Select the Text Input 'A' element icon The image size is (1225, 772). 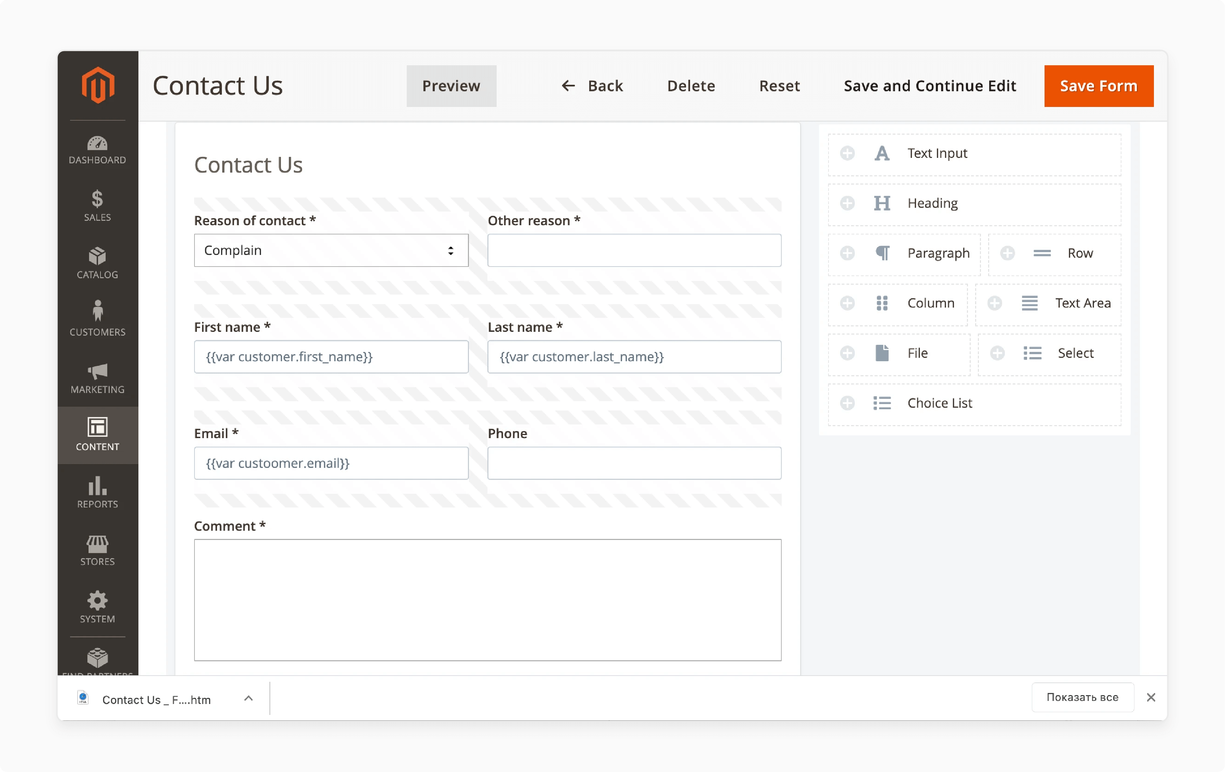click(x=881, y=153)
